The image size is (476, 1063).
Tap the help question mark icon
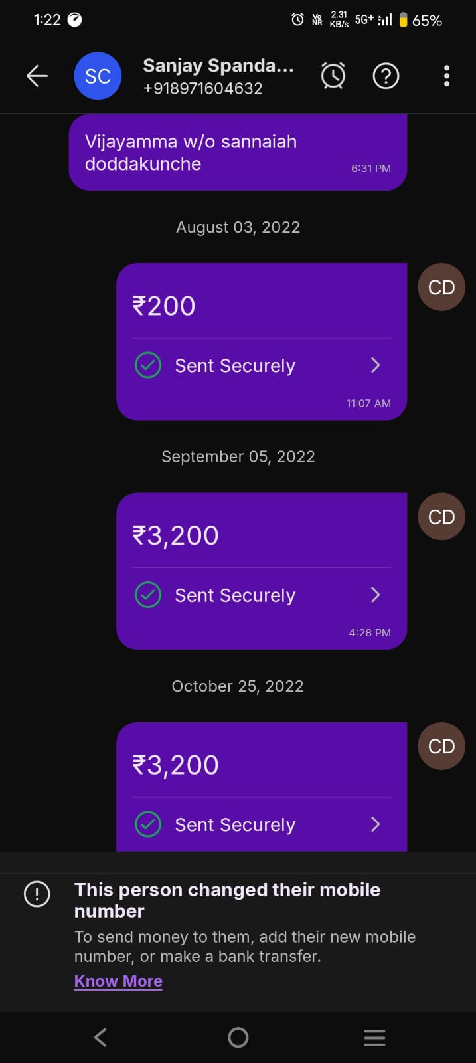386,76
